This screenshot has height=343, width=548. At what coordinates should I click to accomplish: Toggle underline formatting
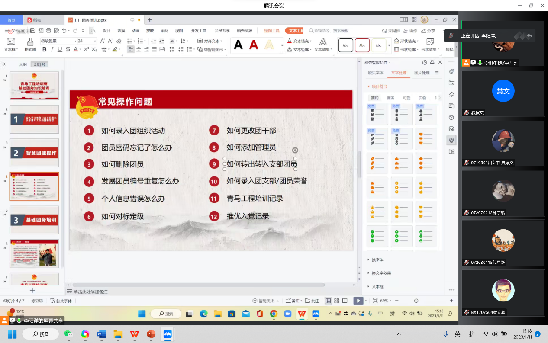(60, 50)
